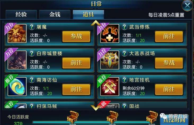Click 前往 button for 武当修炼

[x=169, y=37]
